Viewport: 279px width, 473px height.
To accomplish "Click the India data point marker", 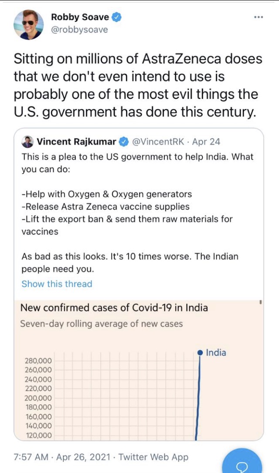I will point(199,353).
